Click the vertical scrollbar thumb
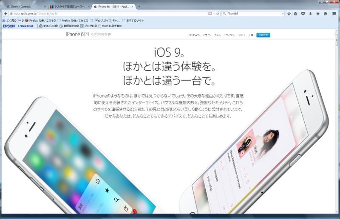The height and width of the screenshot is (219, 340). (x=337, y=40)
